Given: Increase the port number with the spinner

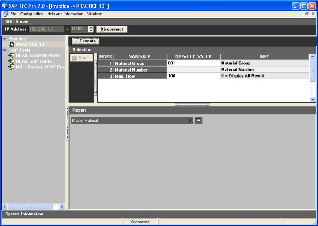Looking at the screenshot, I should coord(91,27).
